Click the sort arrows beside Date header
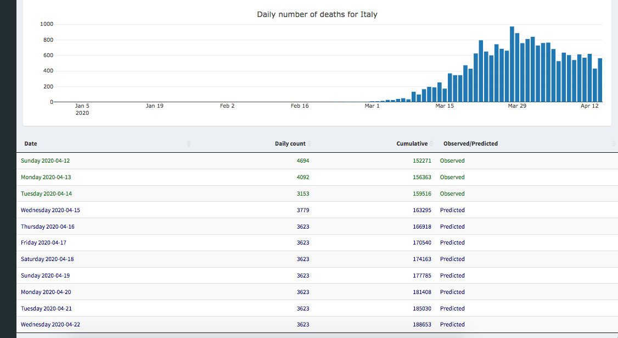The height and width of the screenshot is (338, 618). point(189,144)
